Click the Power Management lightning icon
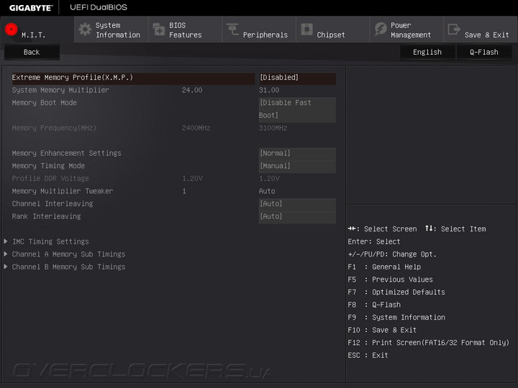 [x=381, y=29]
